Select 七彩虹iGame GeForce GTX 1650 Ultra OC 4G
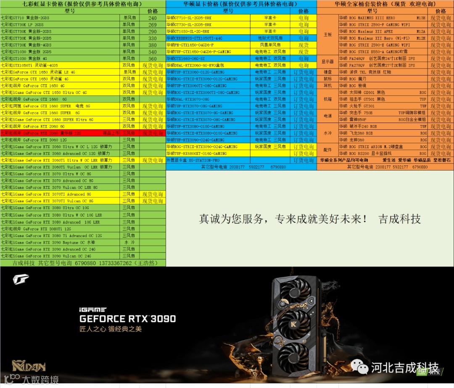The height and width of the screenshot is (388, 454). [83, 92]
